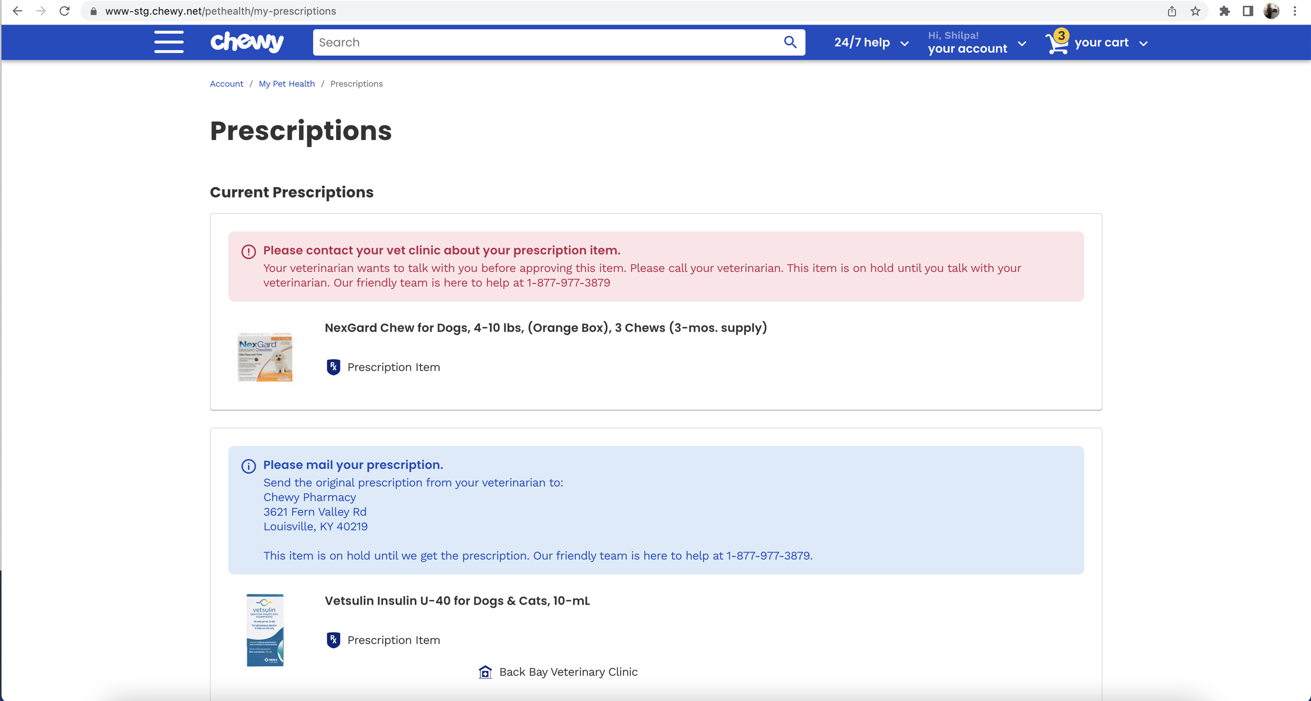Click the Prescriptions breadcrumb text

pos(357,84)
